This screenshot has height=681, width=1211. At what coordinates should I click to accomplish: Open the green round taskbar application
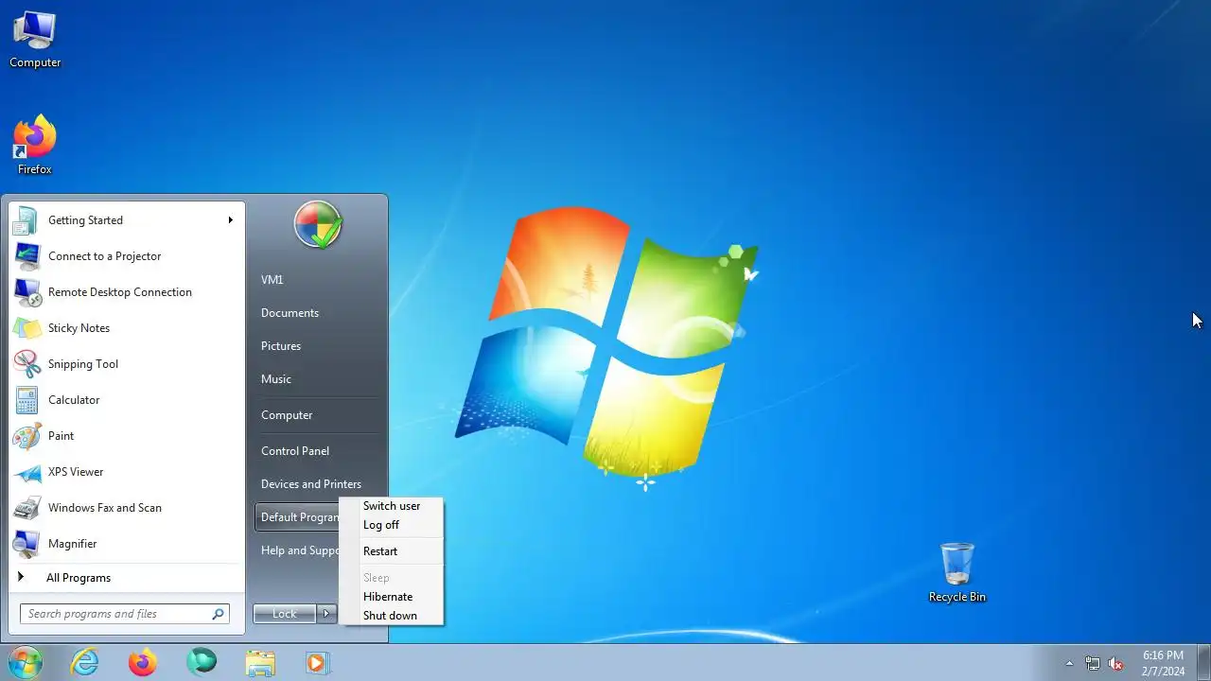pyautogui.click(x=202, y=662)
